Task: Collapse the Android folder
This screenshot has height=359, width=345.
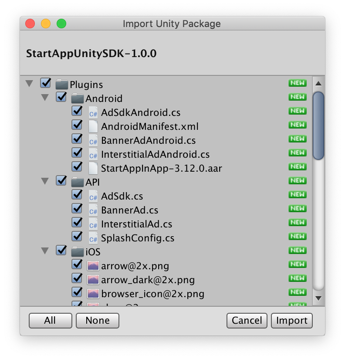Action: (x=45, y=98)
